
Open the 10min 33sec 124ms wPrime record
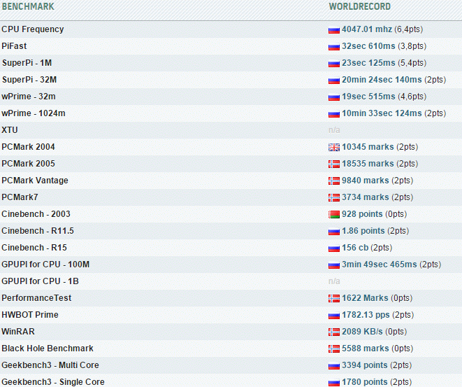[x=382, y=113]
